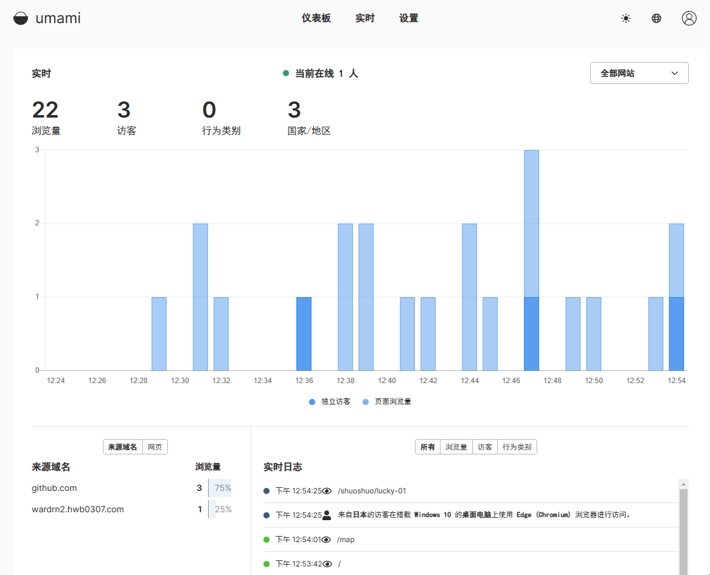Toggle 页面浏览量 legend series in chart

(x=386, y=401)
